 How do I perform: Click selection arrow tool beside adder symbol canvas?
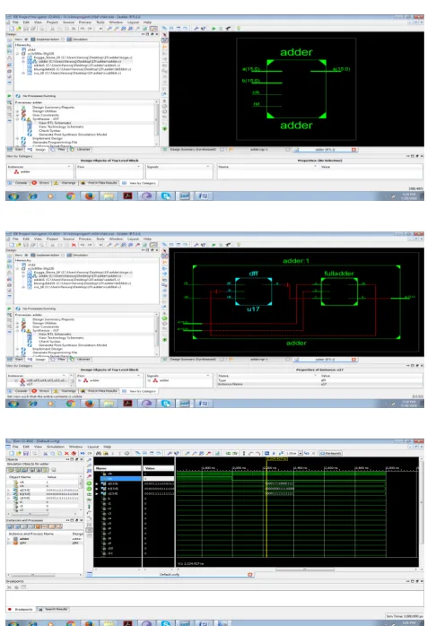coord(164,35)
